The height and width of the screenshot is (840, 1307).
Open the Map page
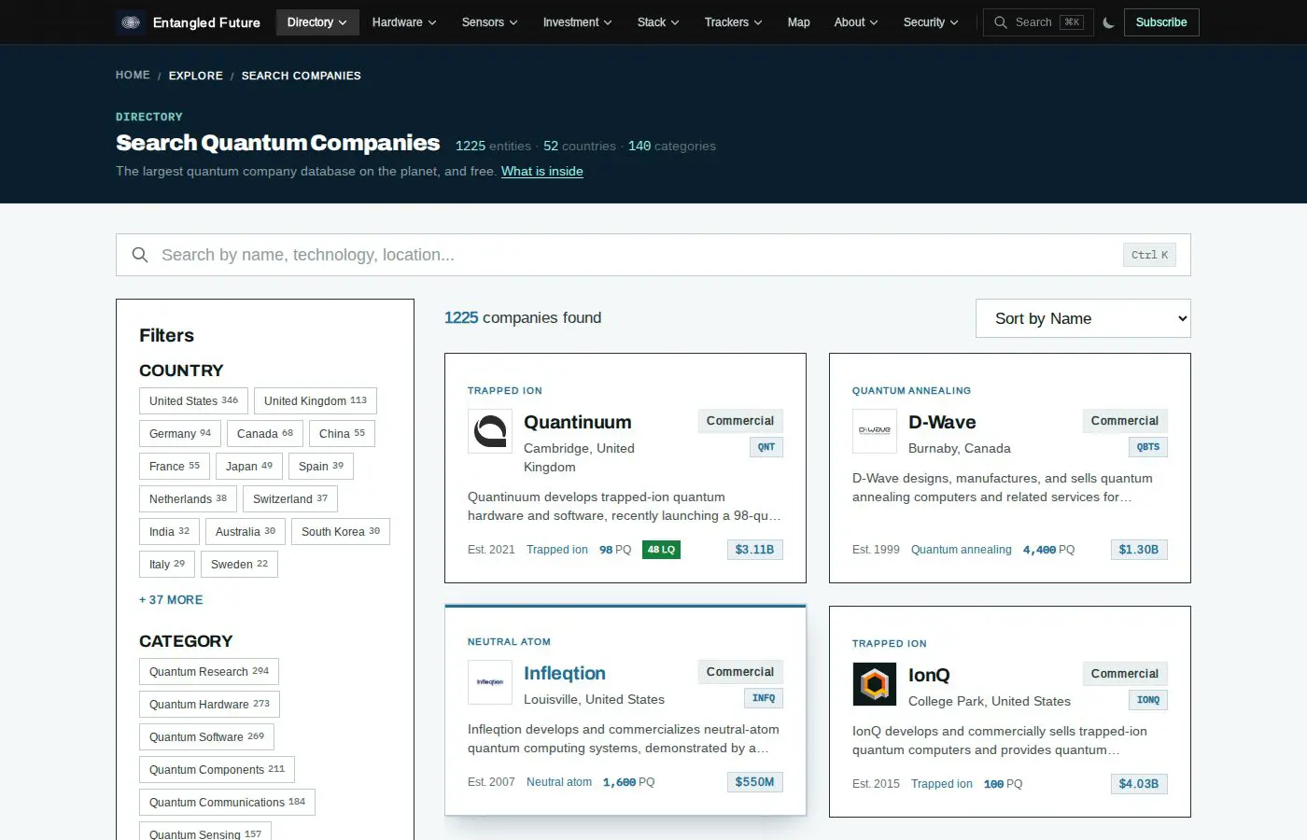(798, 22)
